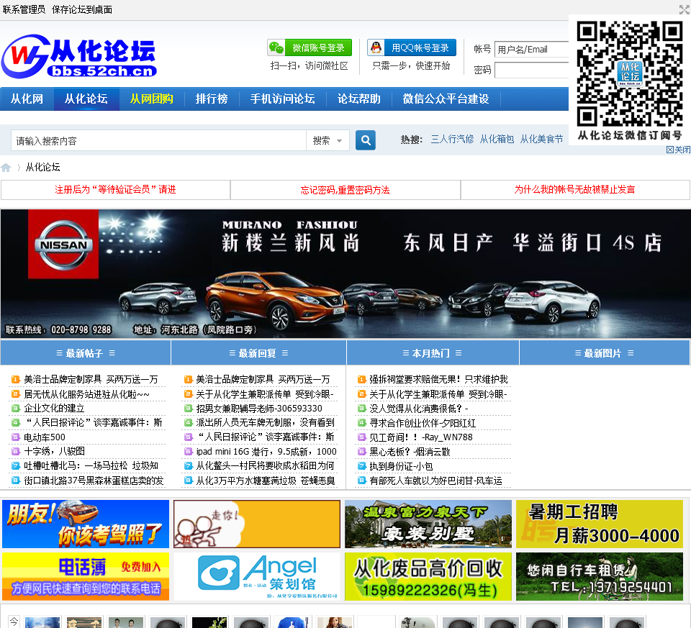Open post 企业文化的建立
Screen dimensions: 691x628
[54, 409]
